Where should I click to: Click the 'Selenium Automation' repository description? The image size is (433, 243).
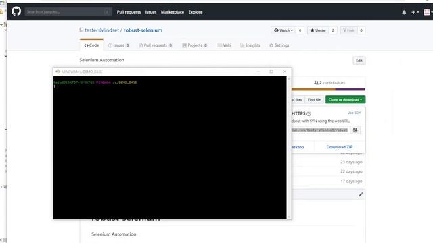[x=102, y=60]
